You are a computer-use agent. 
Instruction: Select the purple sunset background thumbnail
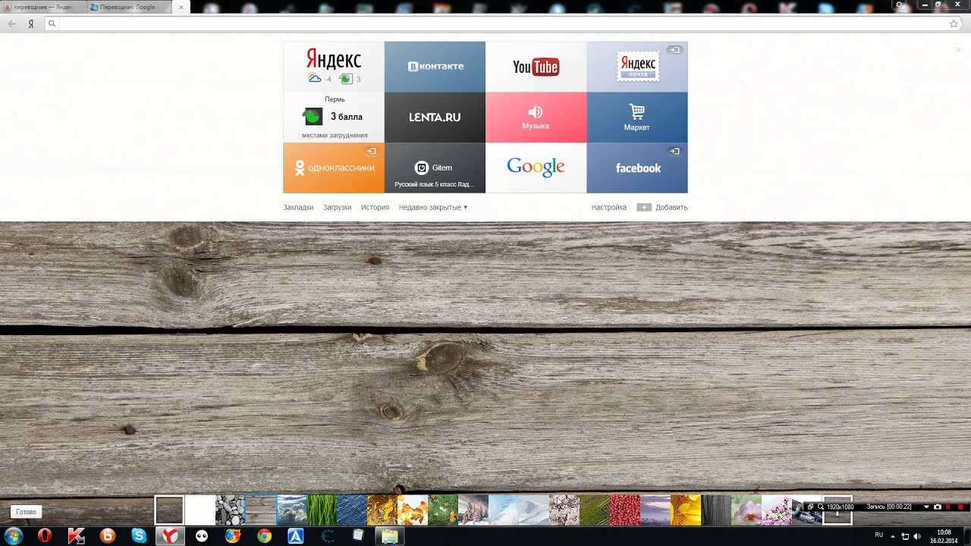pyautogui.click(x=655, y=510)
